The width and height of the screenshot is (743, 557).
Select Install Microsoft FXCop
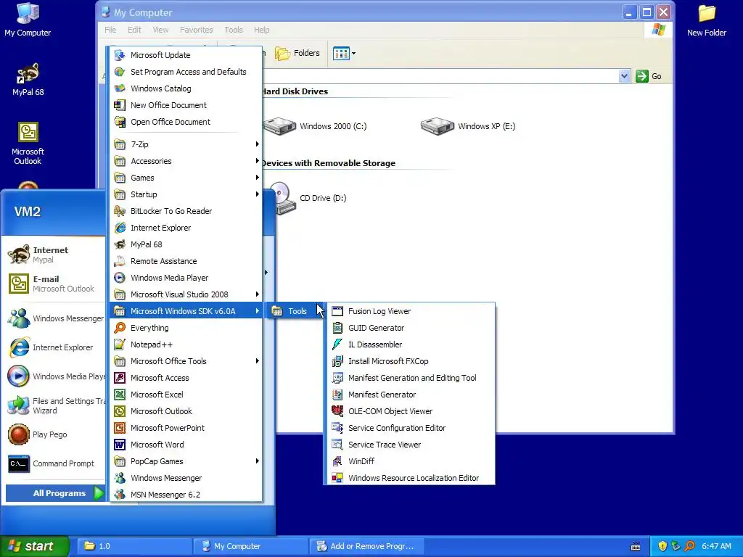(409, 361)
